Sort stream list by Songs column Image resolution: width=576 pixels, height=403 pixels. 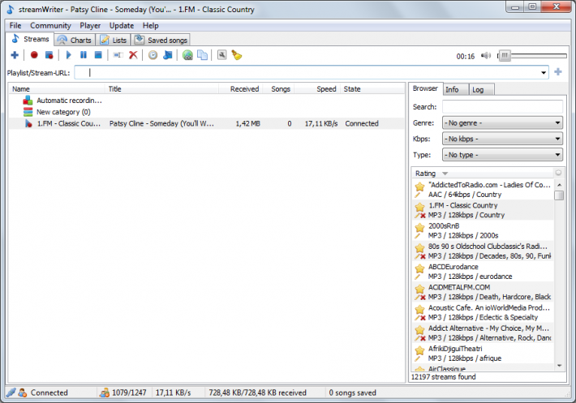click(278, 89)
